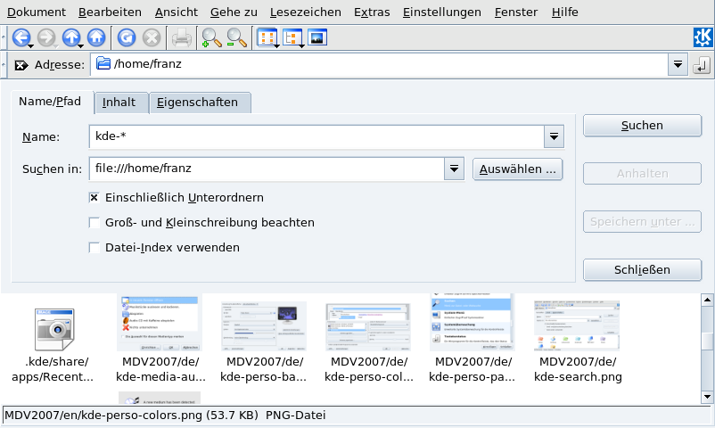715x428 pixels.
Task: Expand the Suchen in dropdown
Action: [455, 168]
